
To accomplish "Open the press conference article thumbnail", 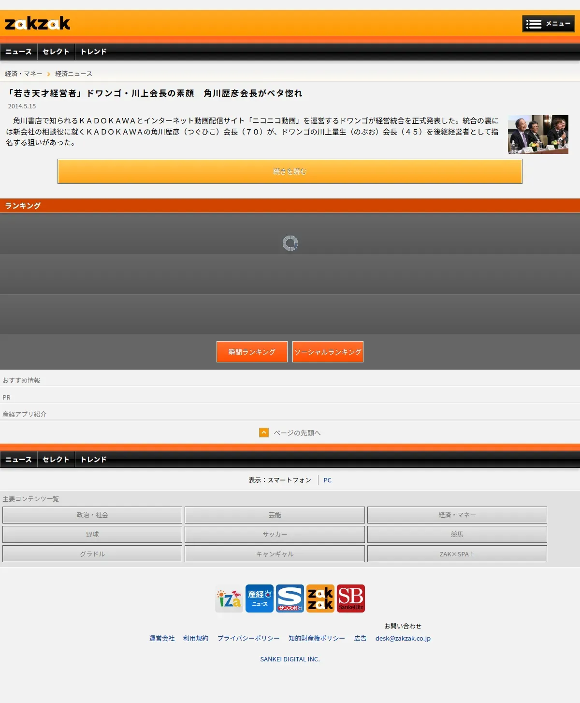I will 538,135.
